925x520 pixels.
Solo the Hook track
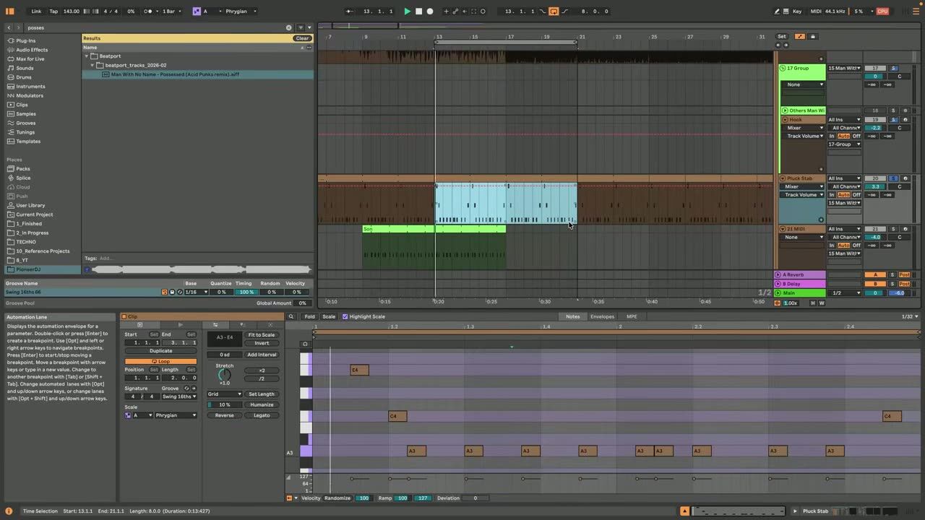point(893,119)
